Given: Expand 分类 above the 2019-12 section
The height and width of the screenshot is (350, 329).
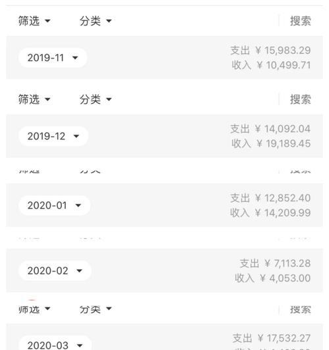Looking at the screenshot, I should pos(95,99).
